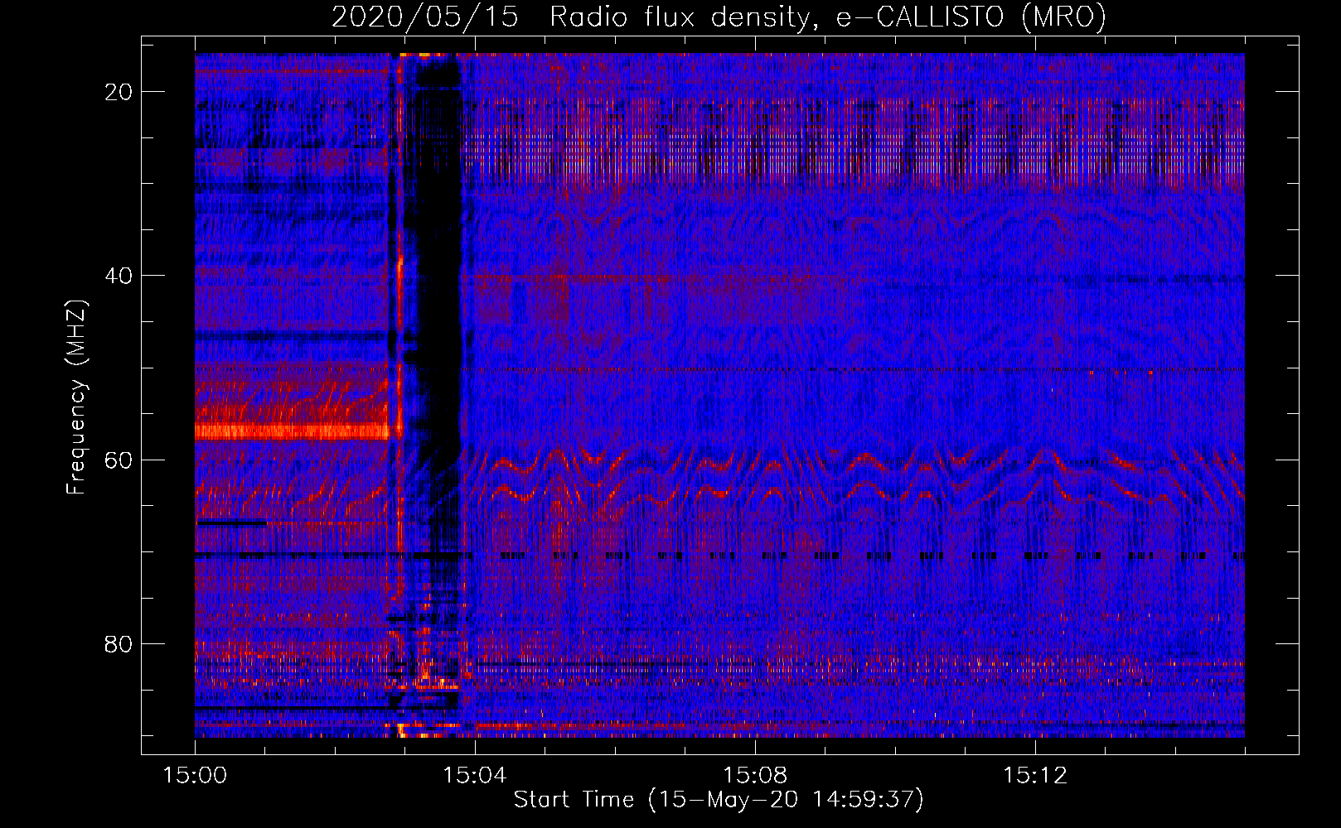Click the '15:08' time tick label
Screen dimensions: 1341x828
[755, 776]
